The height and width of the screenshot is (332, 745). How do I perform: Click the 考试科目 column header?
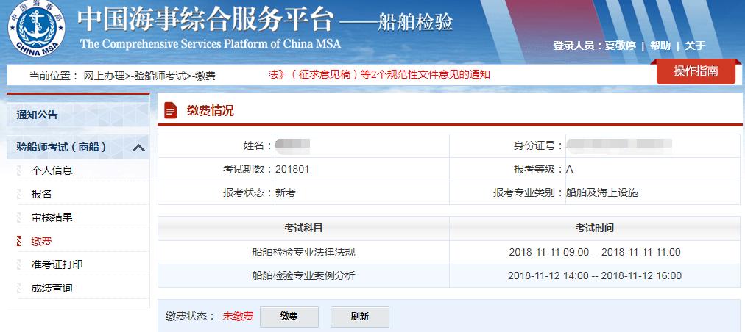tap(303, 228)
